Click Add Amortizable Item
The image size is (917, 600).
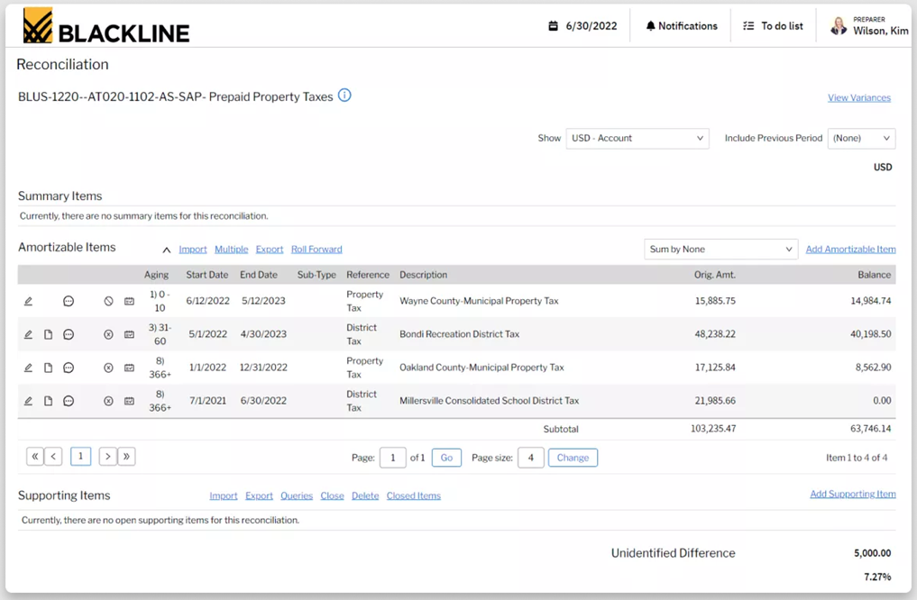pos(849,249)
